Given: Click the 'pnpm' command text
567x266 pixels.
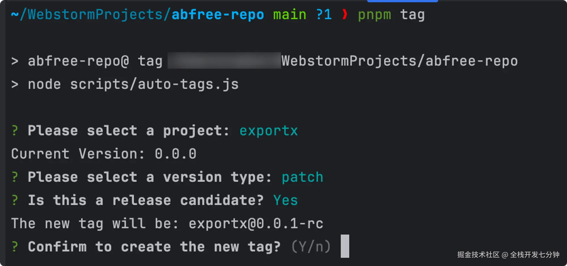Looking at the screenshot, I should click(x=374, y=14).
